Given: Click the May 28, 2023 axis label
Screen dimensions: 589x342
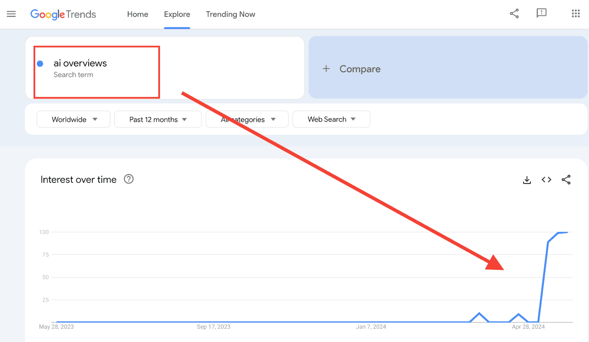Looking at the screenshot, I should 56,327.
